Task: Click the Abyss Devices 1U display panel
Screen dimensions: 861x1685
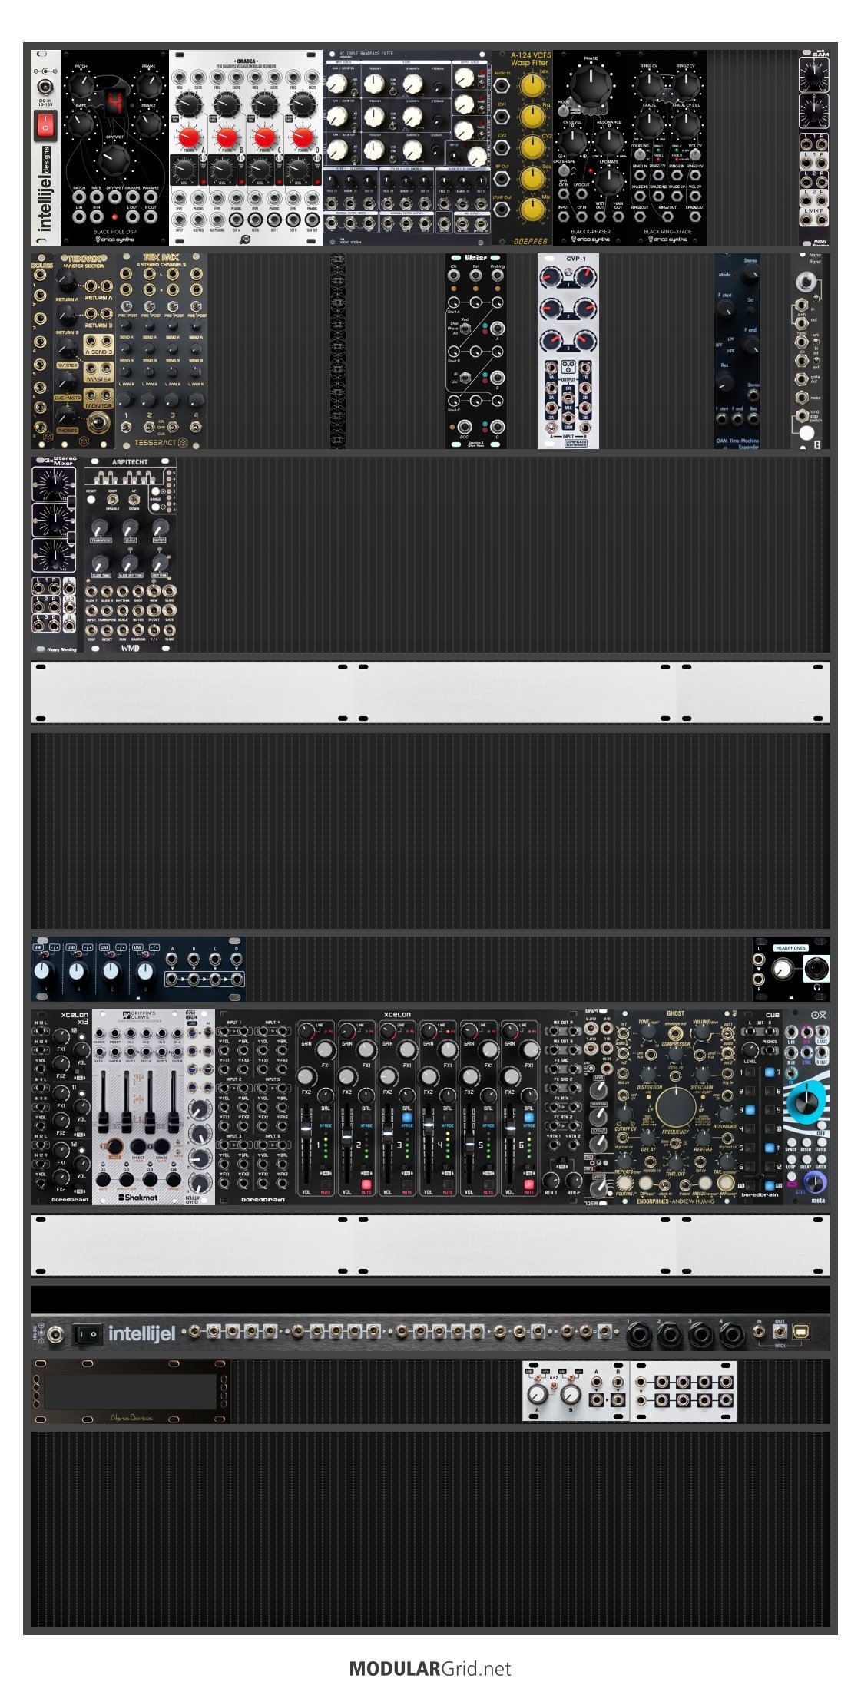Action: click(131, 1390)
